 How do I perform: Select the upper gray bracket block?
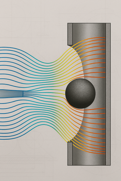click(70, 34)
